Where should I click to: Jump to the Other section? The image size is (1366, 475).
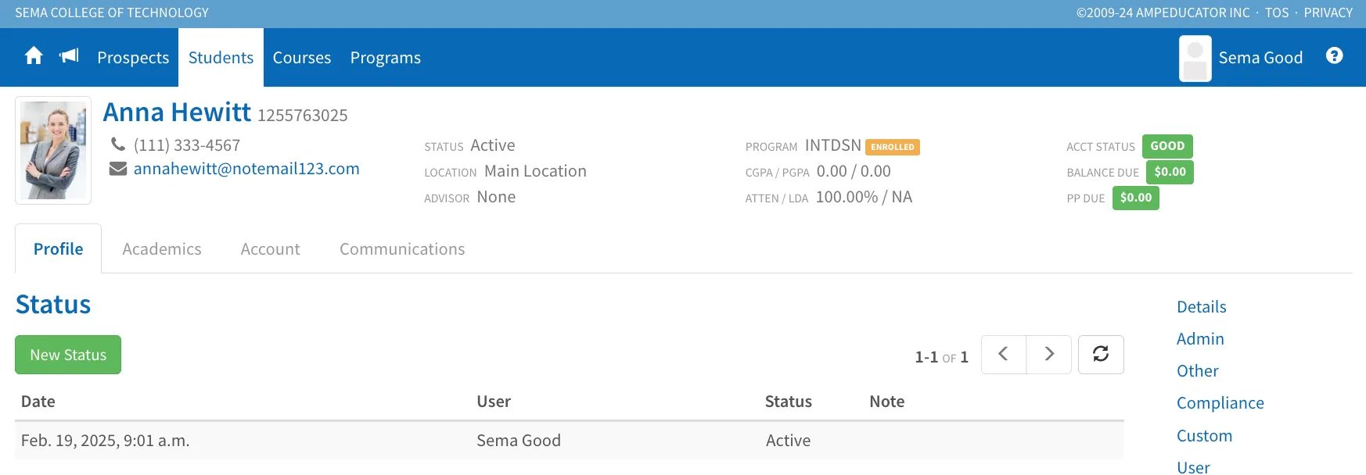(1198, 371)
